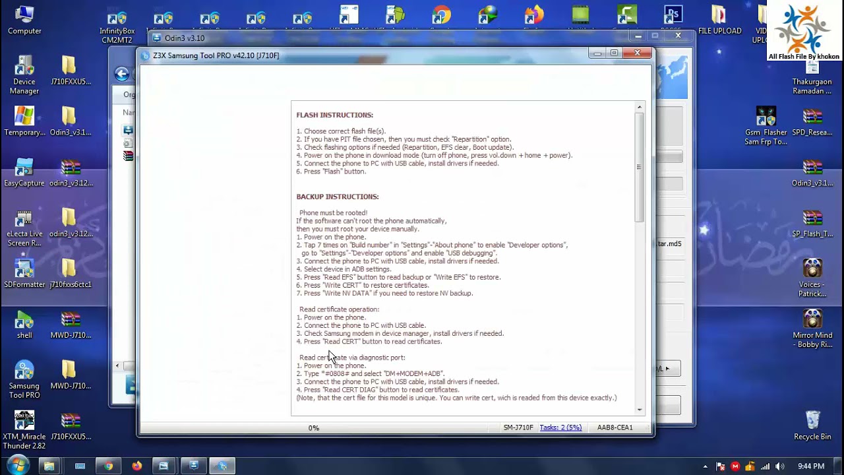Click the 9:44 PM clock
The width and height of the screenshot is (844, 475).
coord(811,466)
